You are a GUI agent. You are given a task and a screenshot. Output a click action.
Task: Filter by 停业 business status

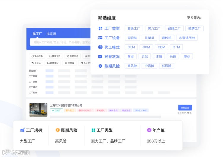(x=187, y=56)
